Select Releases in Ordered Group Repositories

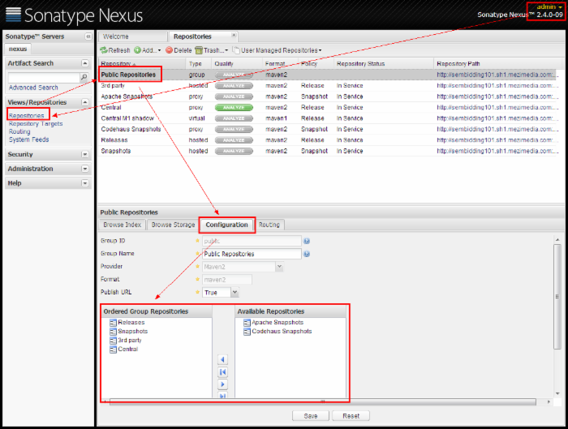pyautogui.click(x=127, y=323)
